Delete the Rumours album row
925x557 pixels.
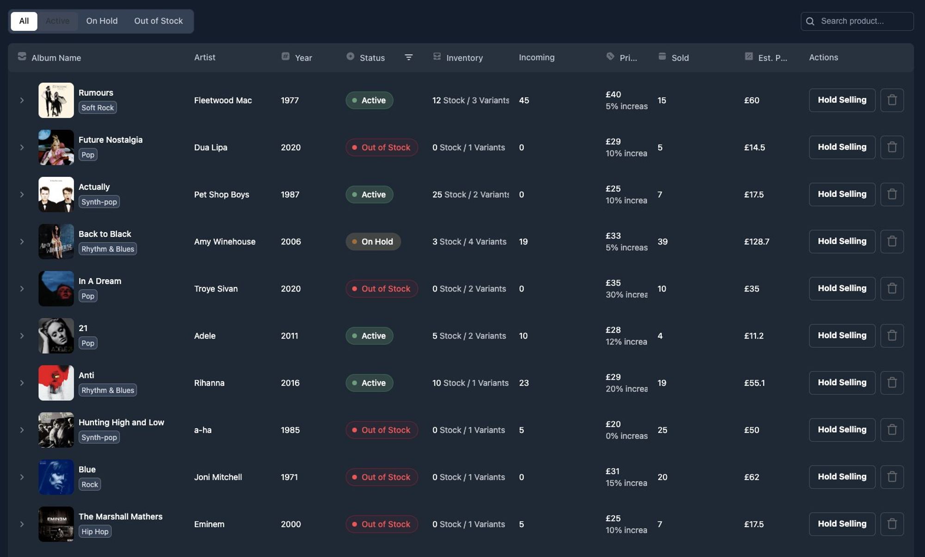(892, 100)
